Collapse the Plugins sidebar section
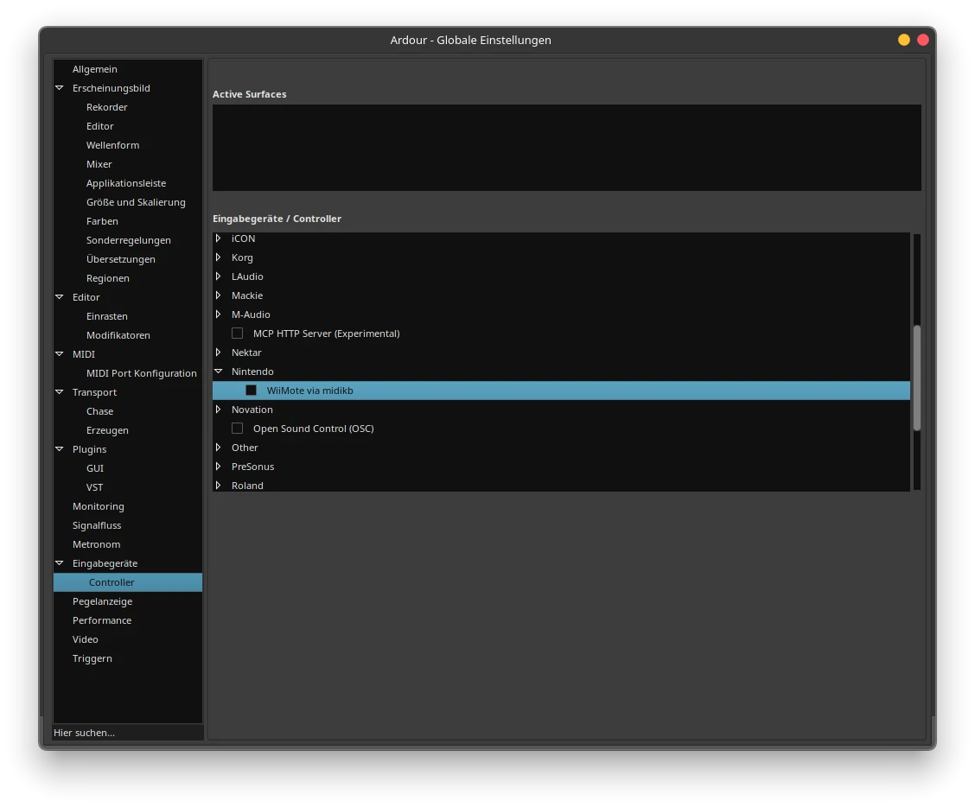This screenshot has width=975, height=807. 60,449
